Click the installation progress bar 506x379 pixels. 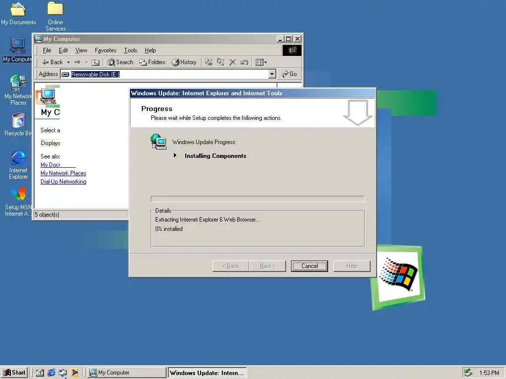[x=257, y=199]
